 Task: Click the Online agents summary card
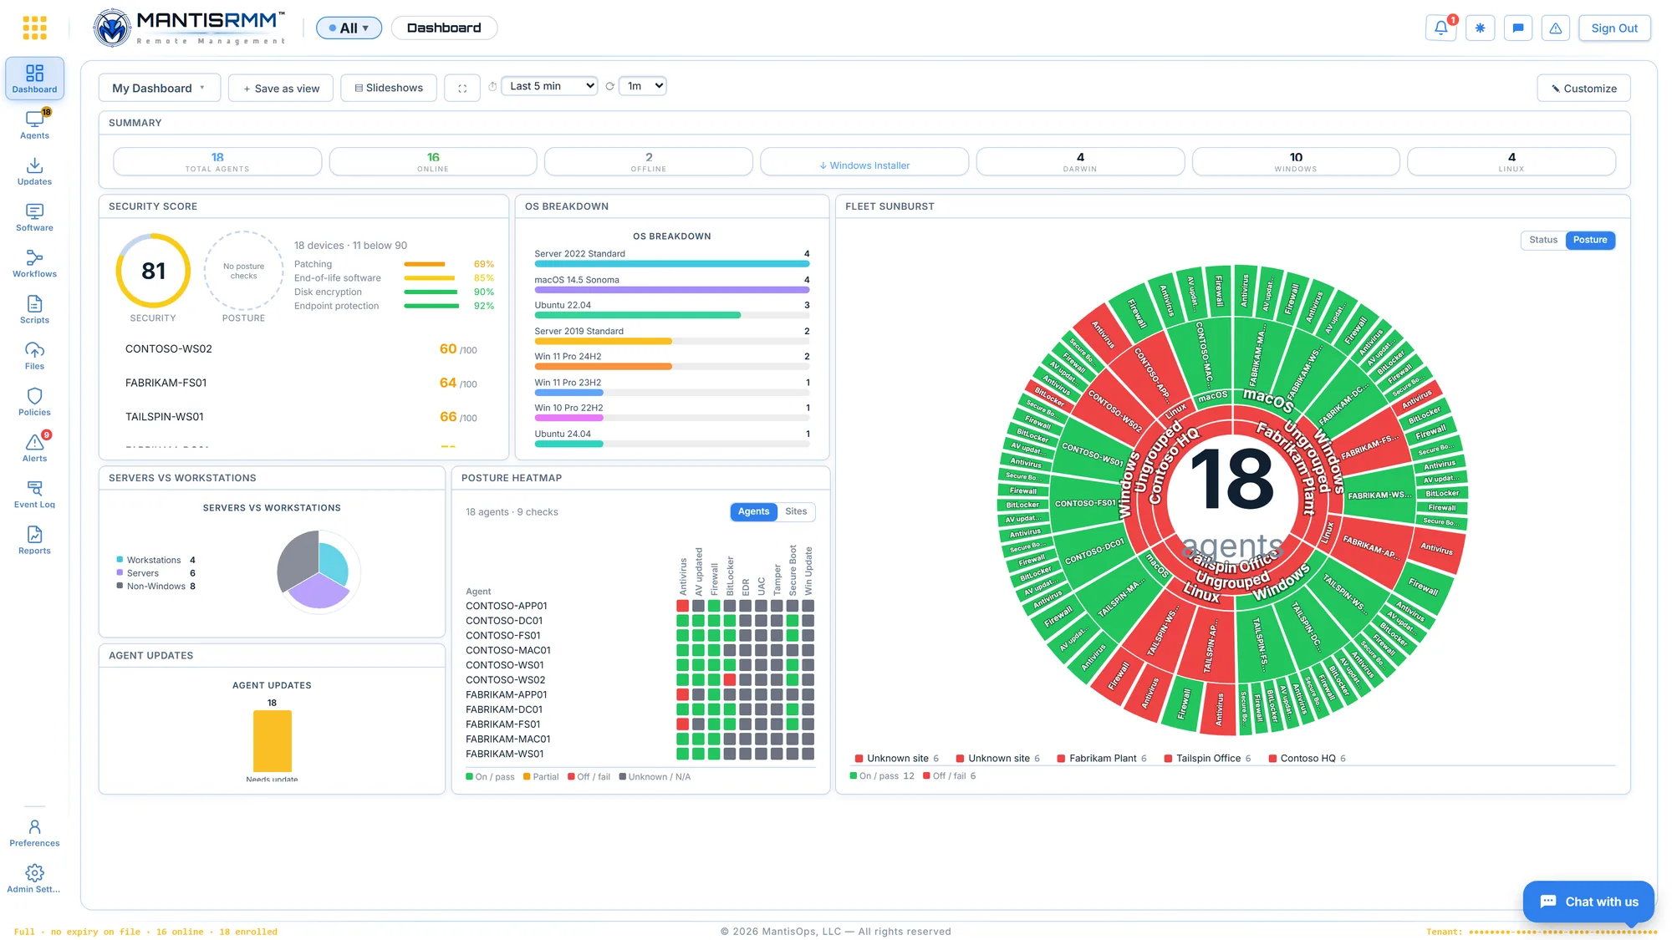433,161
